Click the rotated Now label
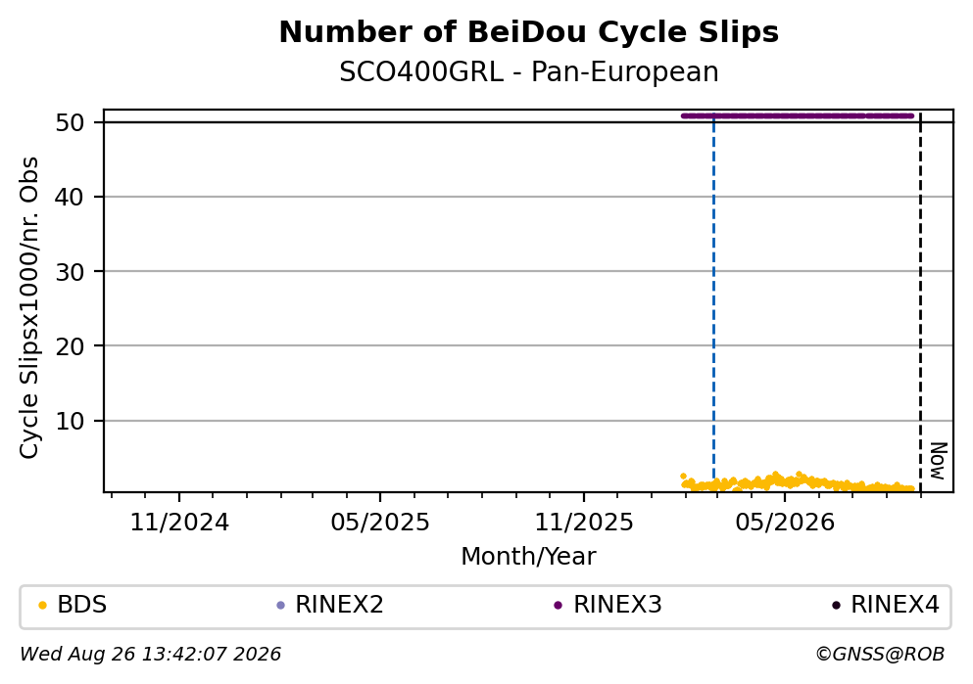The height and width of the screenshot is (684, 973). coord(939,461)
